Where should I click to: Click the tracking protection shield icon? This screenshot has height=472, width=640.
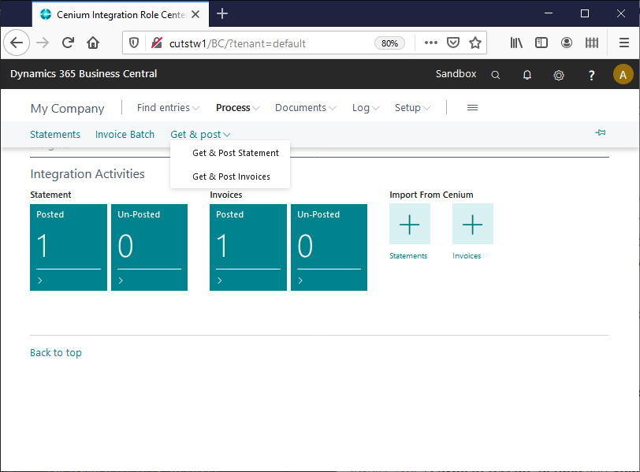(x=134, y=43)
